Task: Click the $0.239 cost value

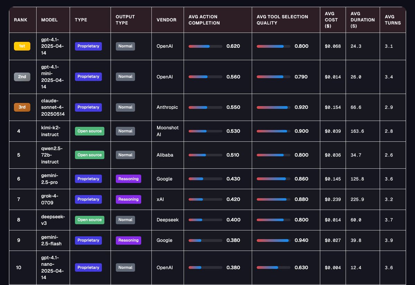Action: tap(333, 199)
